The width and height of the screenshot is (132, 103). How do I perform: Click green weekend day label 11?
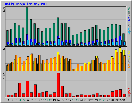[46, 100]
